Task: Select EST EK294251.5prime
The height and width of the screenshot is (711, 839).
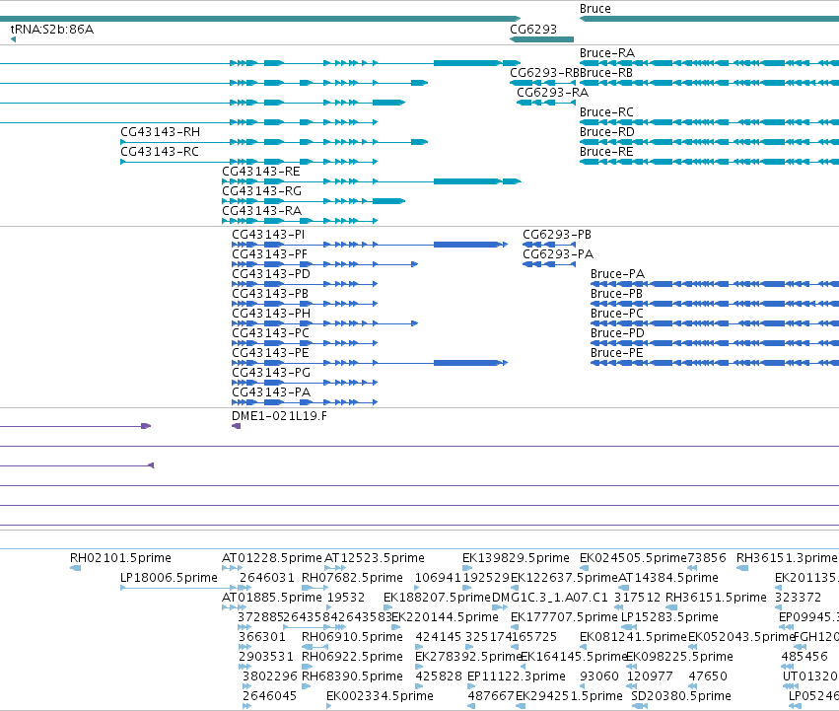Action: click(x=569, y=697)
